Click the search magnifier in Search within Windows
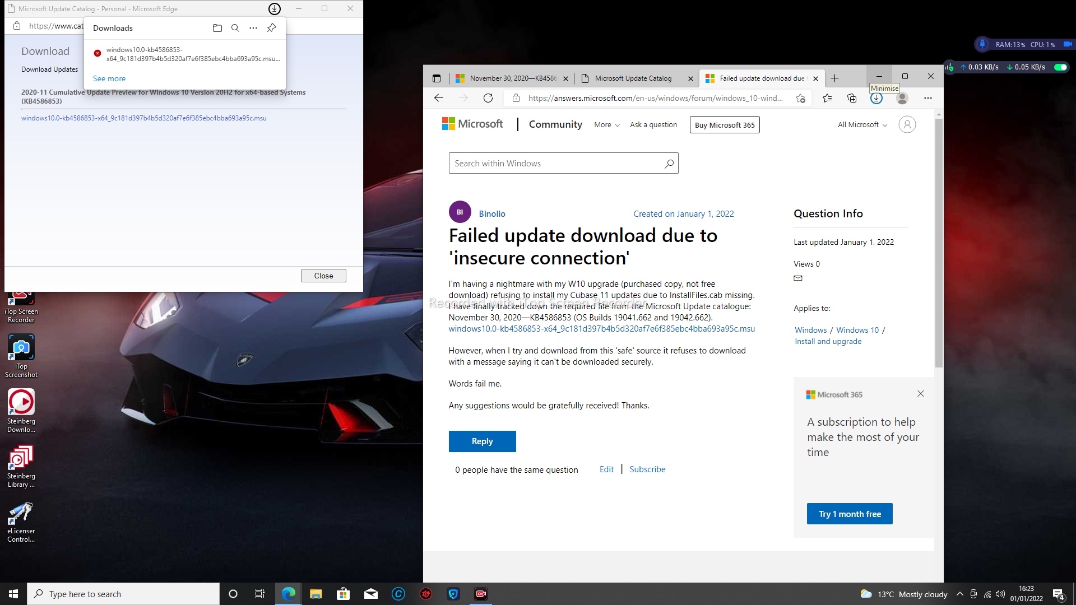Image resolution: width=1076 pixels, height=605 pixels. point(669,164)
